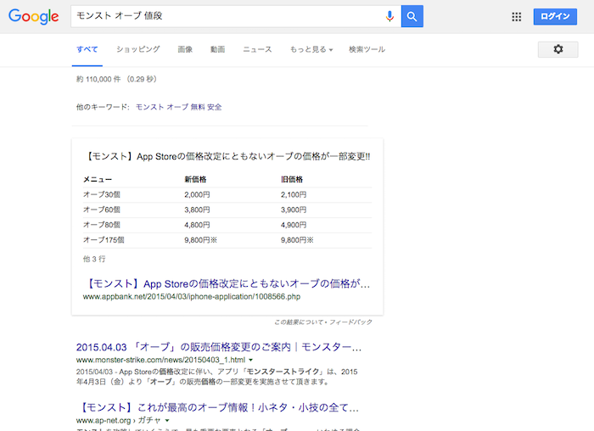Open the 2015.04.03 オーブ price change result
The image size is (594, 431).
[x=219, y=348]
